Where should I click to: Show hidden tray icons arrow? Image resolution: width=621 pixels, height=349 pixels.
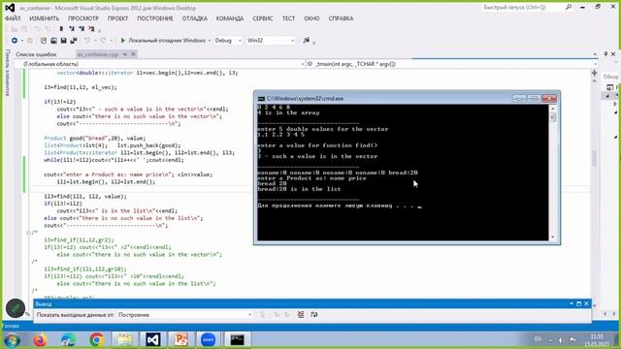click(550, 340)
